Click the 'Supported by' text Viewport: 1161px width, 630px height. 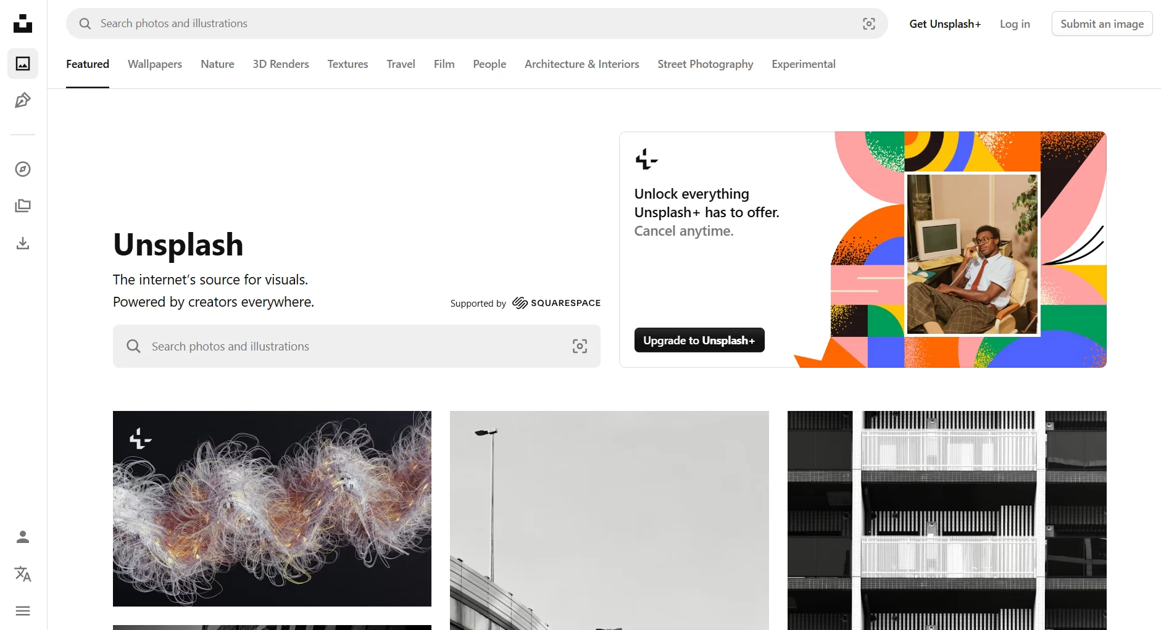click(478, 304)
